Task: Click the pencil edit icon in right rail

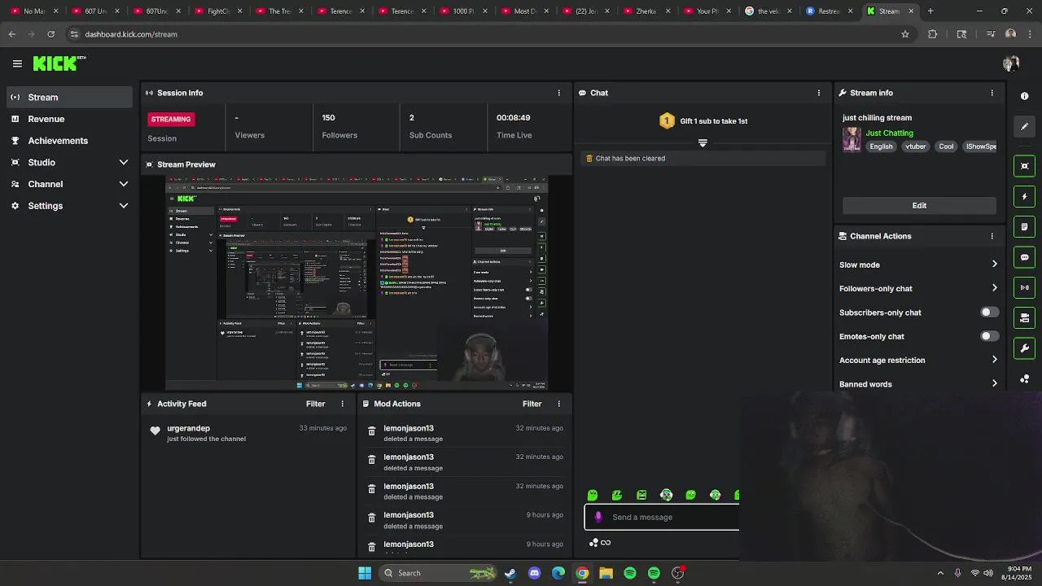Action: coord(1024,126)
